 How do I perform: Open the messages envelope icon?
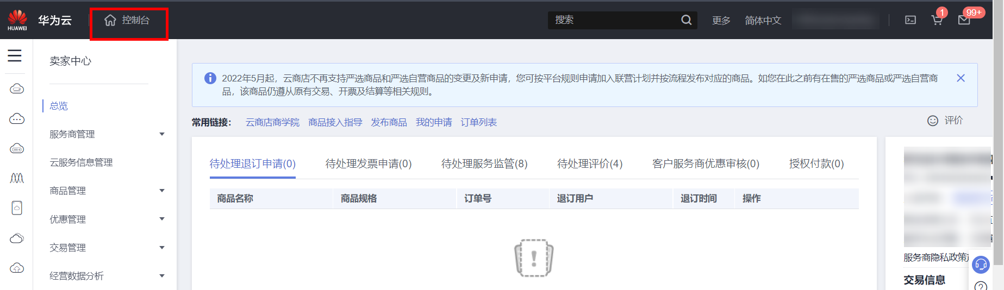tap(964, 21)
